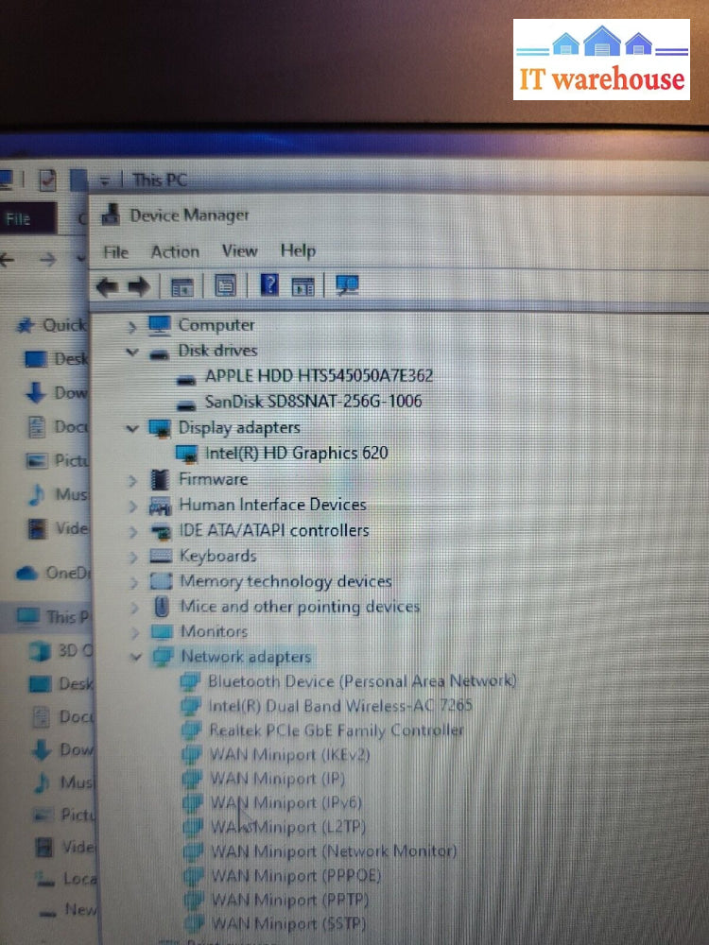The width and height of the screenshot is (709, 945).
Task: Open the Action menu
Action: [x=175, y=251]
